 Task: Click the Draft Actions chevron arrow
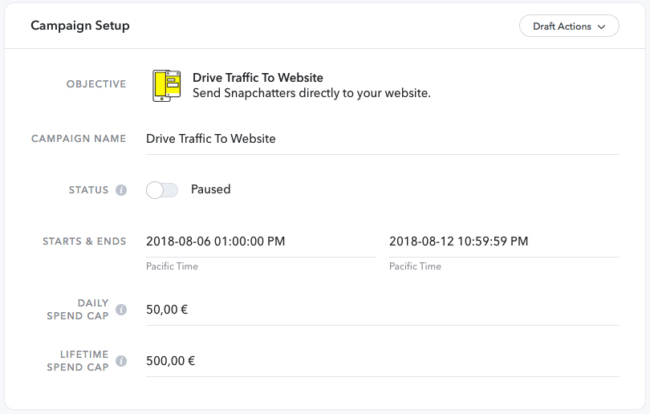[602, 27]
